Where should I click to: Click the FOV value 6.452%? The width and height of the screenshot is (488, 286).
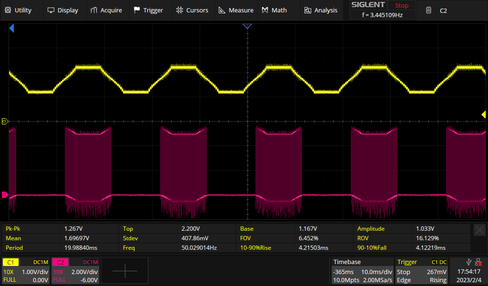click(x=308, y=238)
